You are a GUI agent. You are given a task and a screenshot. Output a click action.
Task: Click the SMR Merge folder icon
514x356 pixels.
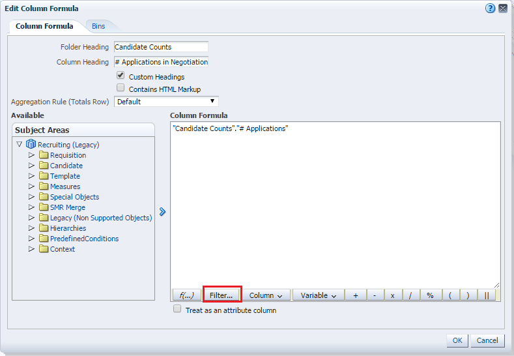44,207
